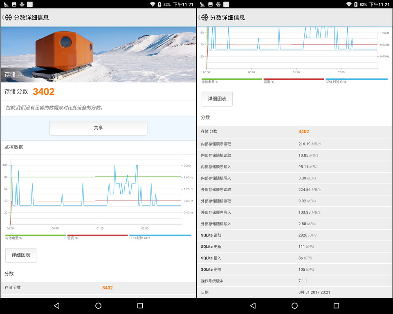Tap the snowflake back icon in right panel header

[x=204, y=18]
